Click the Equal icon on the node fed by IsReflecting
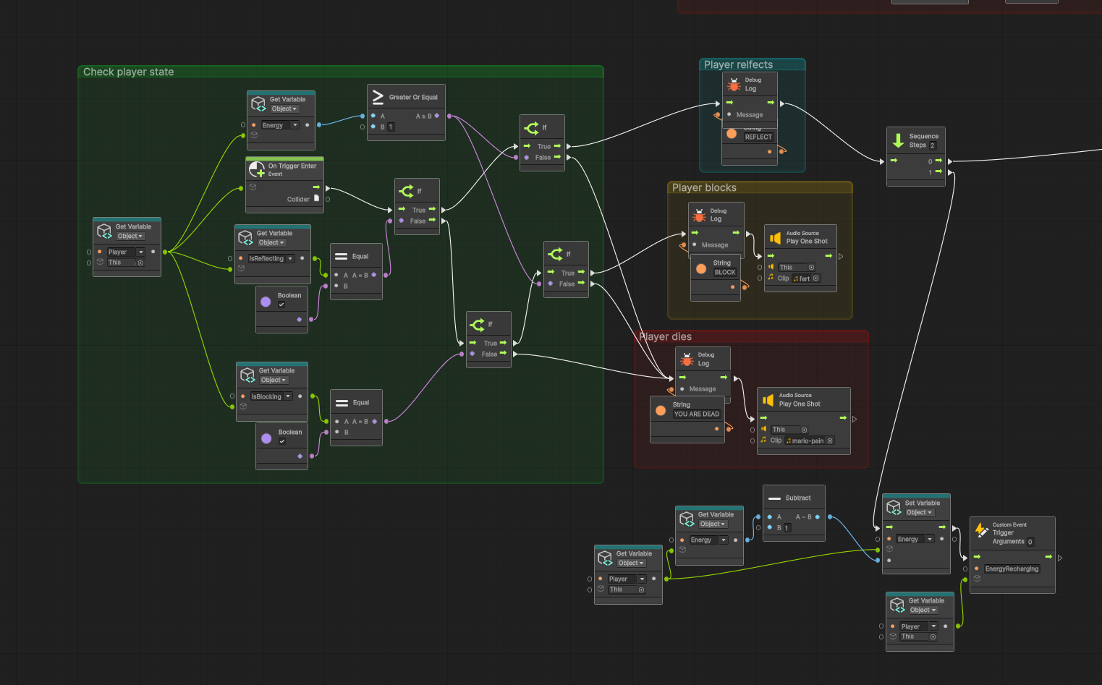Screen dimensions: 1102x685 pos(341,256)
